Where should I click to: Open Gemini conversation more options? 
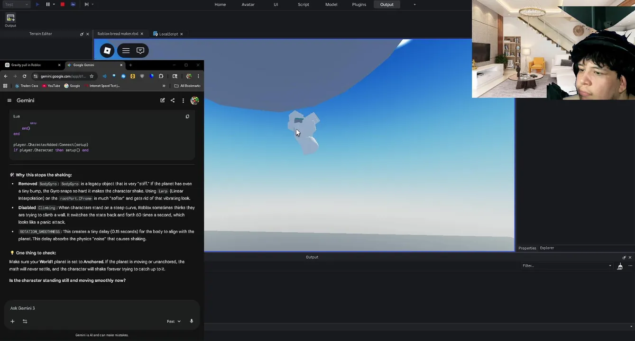(183, 100)
